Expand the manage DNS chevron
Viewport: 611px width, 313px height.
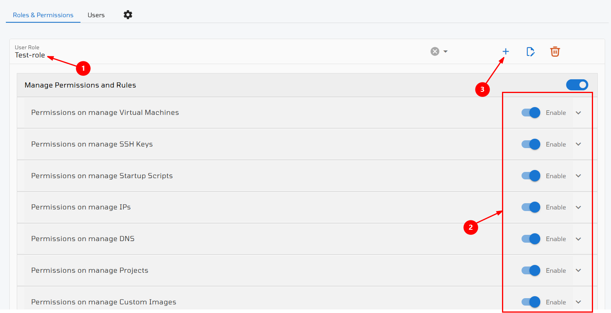[x=579, y=239]
